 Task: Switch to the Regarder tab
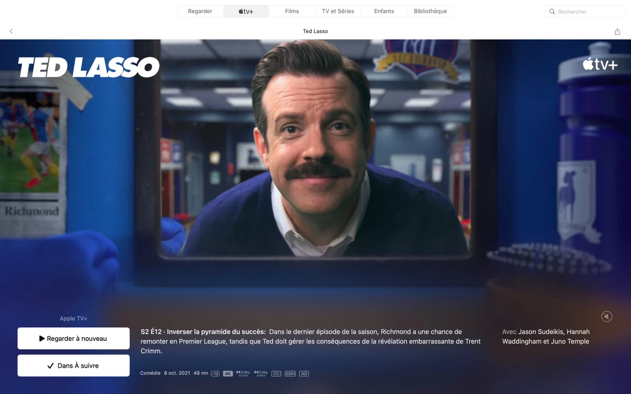pos(200,12)
